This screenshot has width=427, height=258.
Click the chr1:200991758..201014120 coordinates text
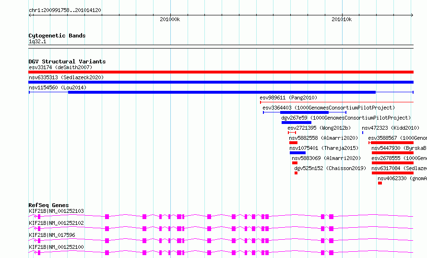(x=65, y=11)
